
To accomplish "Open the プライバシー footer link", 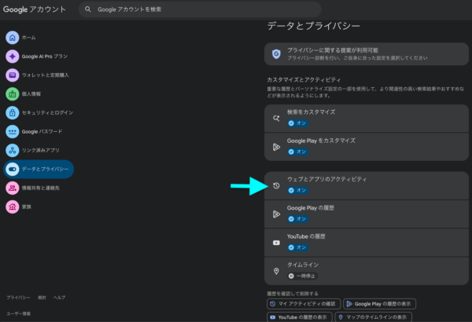I will pos(18,298).
